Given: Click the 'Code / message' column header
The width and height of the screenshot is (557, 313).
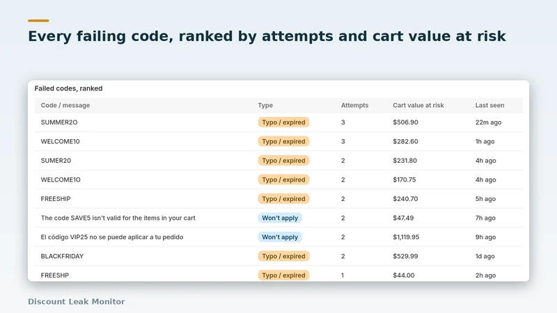Looking at the screenshot, I should click(65, 106).
